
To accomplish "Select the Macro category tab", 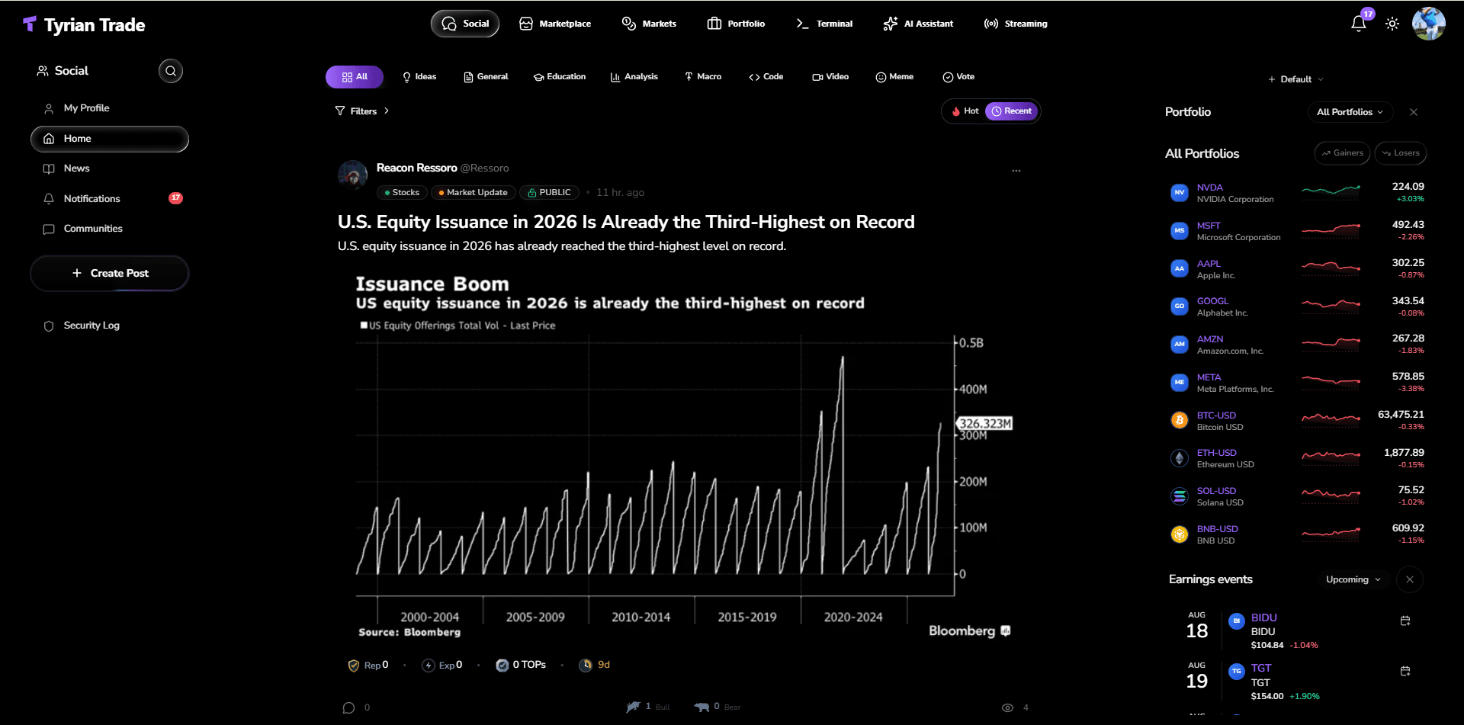I will 703,77.
